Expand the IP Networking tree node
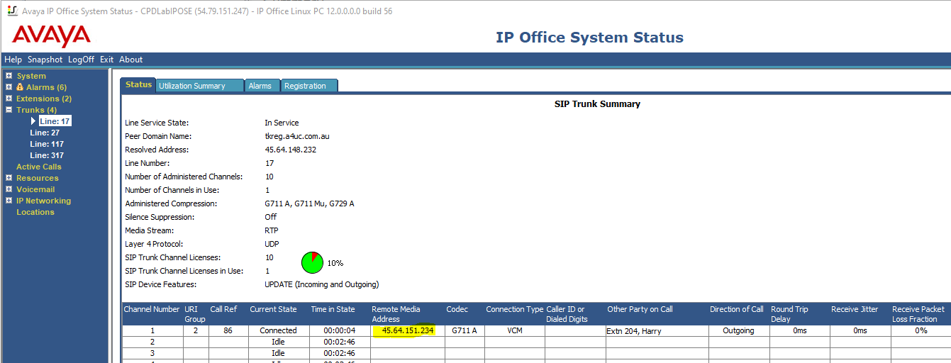The width and height of the screenshot is (951, 363). [x=9, y=201]
